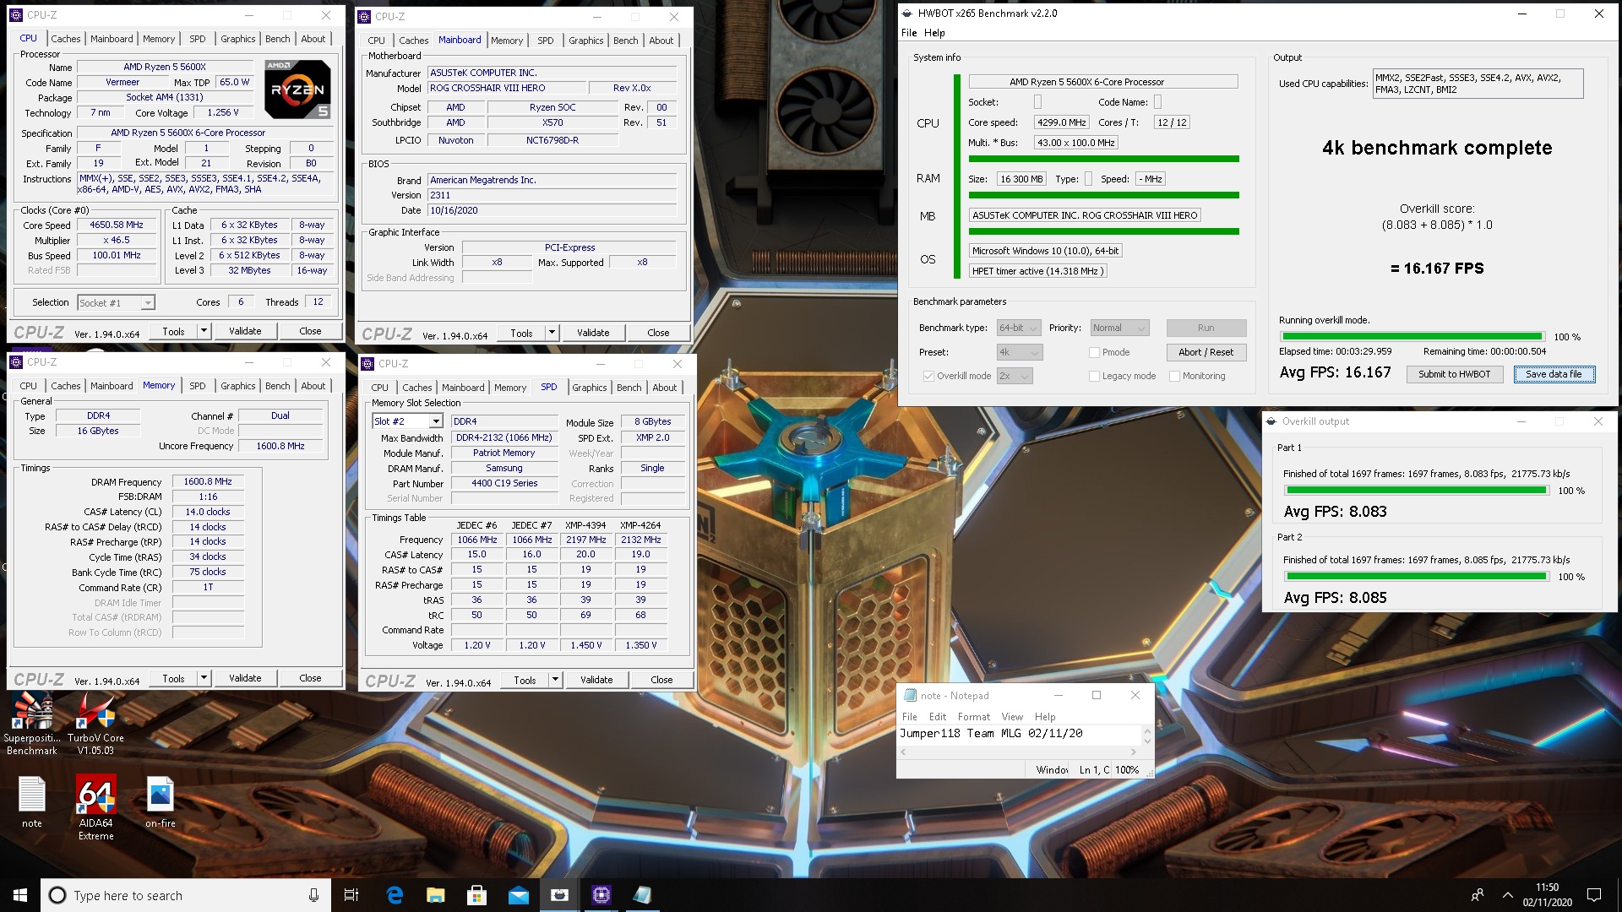This screenshot has height=912, width=1622.
Task: Switch to Caches tab in CPU-Z CPU window
Action: (x=65, y=39)
